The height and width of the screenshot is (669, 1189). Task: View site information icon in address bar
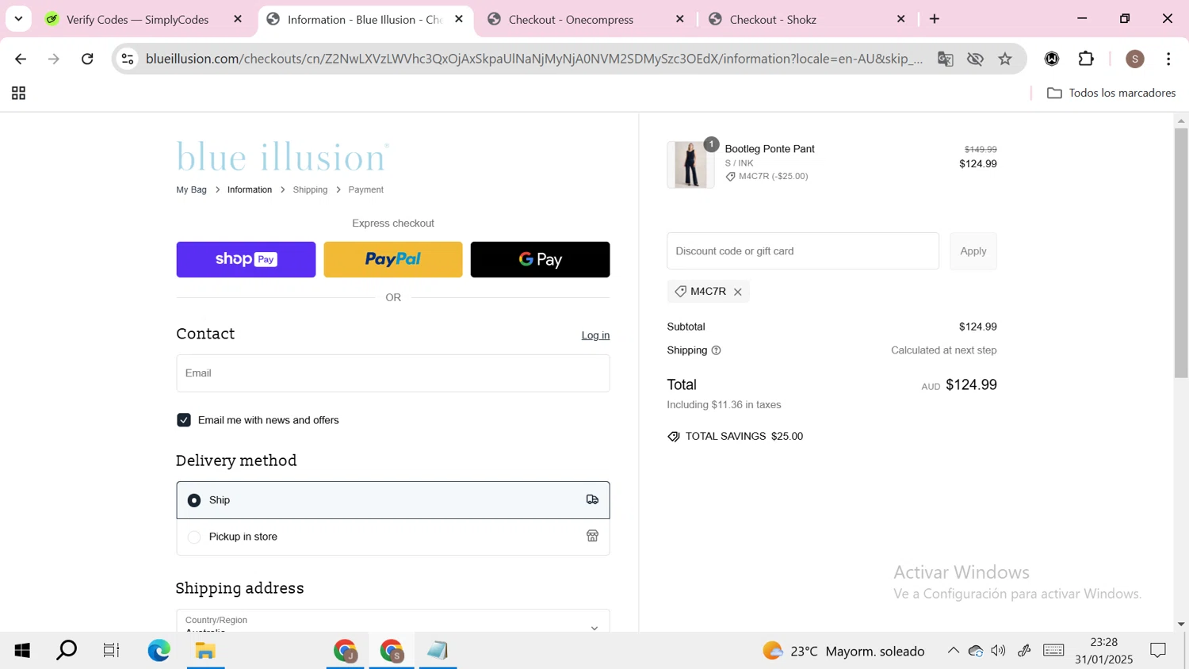[128, 59]
